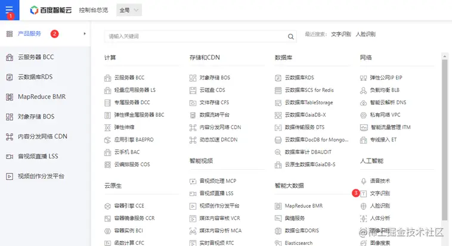Select recent search 人脸识别
The width and height of the screenshot is (452, 246).
(366, 35)
